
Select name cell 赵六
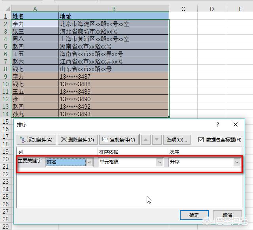tap(35, 61)
